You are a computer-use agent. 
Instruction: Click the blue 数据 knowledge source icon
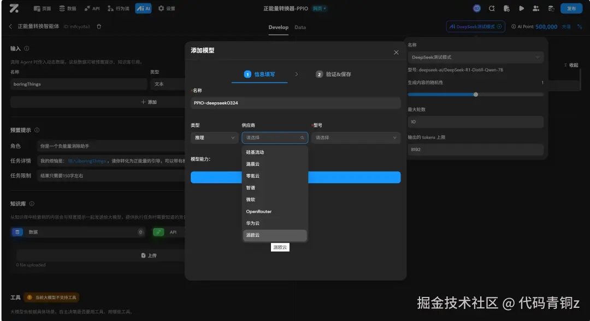17,232
